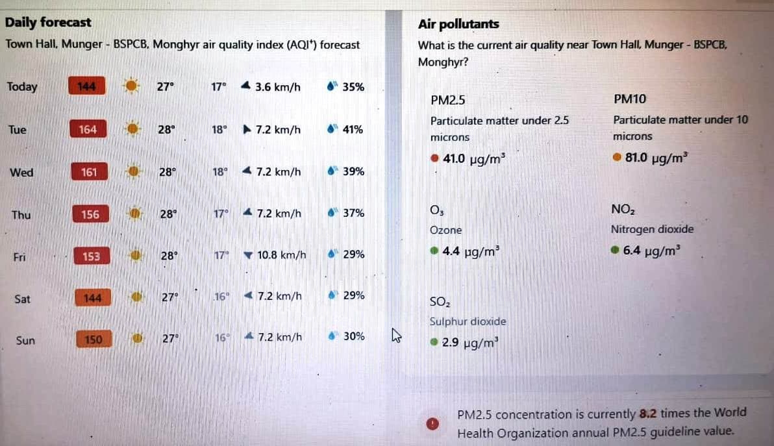Click the orange dot beside 81.0 µg/m³
Viewport: 774px width, 446px height.
click(x=618, y=157)
